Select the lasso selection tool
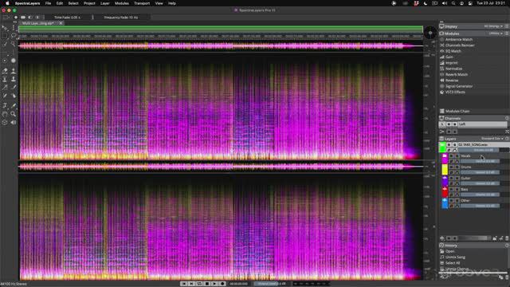Screen dimensions: 510x287 [14, 35]
